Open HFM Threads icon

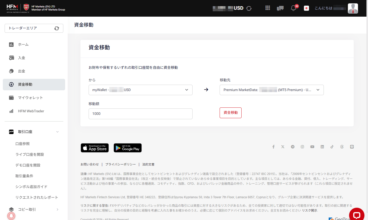(342, 147)
